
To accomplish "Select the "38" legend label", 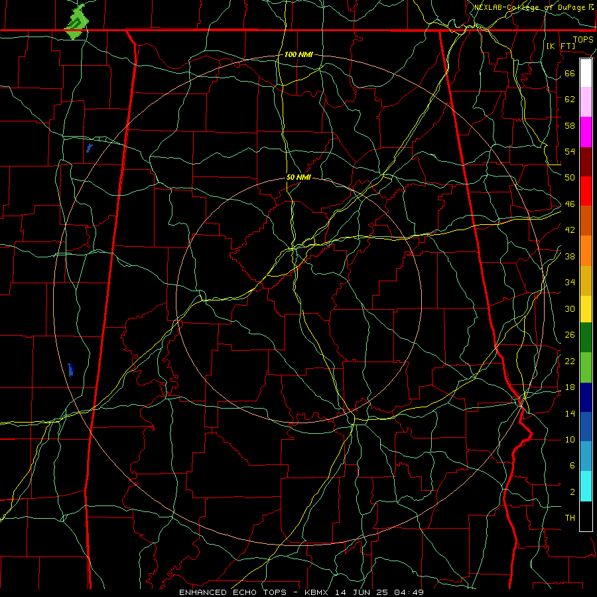I will pos(570,256).
